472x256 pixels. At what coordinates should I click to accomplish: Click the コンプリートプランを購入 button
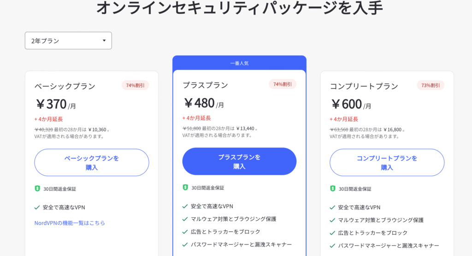click(387, 162)
